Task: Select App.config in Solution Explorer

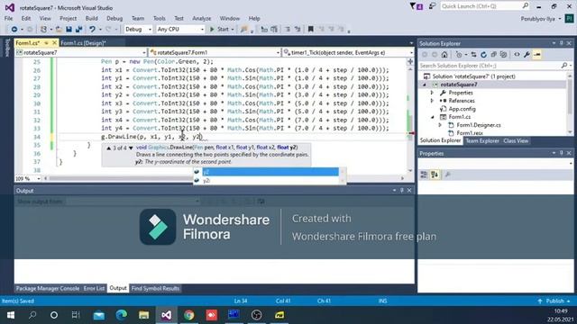Action: pyautogui.click(x=463, y=109)
